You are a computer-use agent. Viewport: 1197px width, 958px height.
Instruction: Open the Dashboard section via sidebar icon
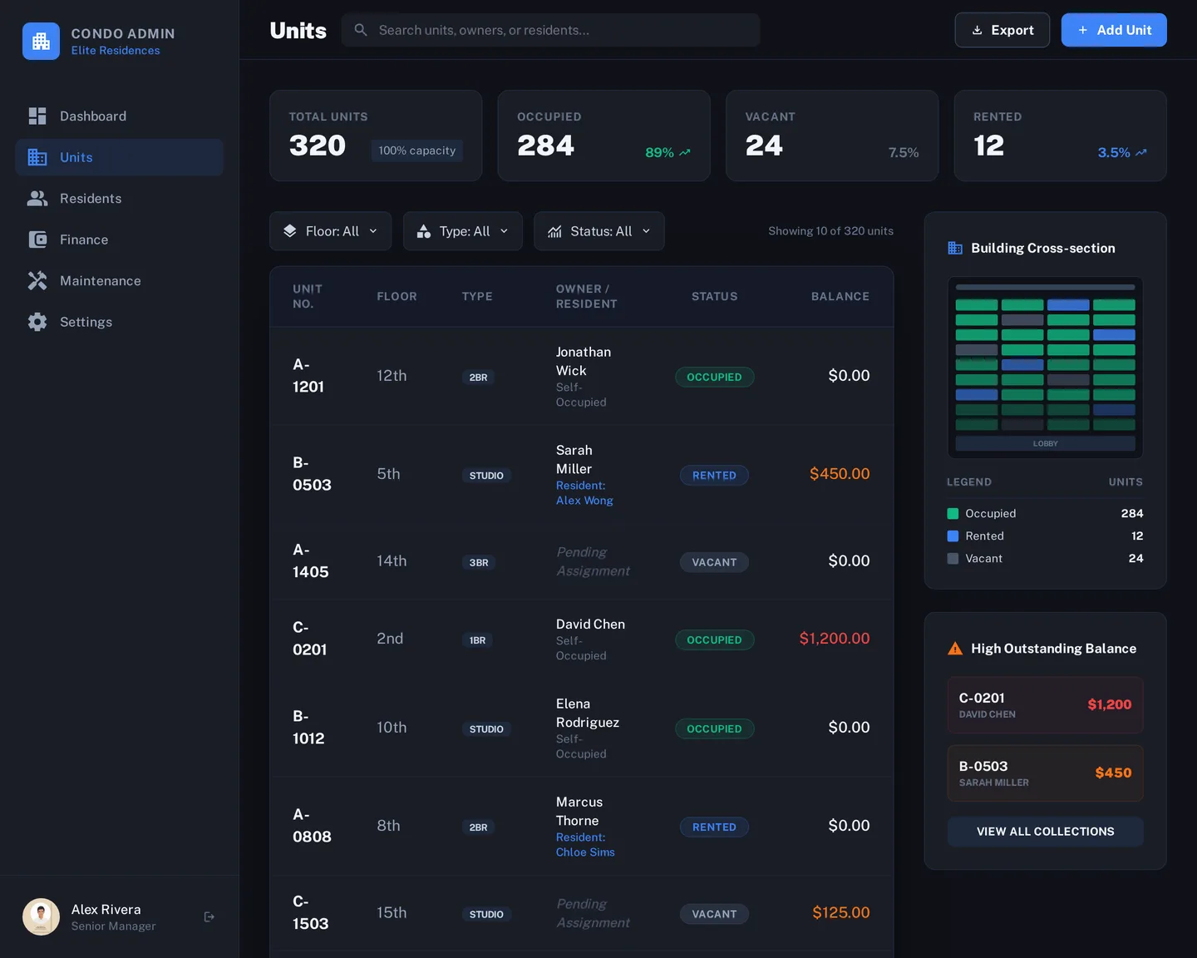(37, 116)
